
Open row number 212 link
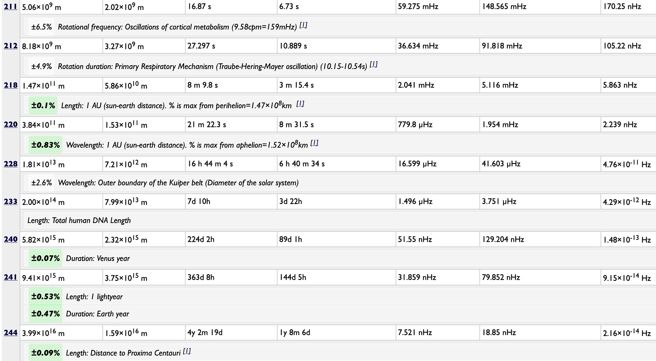tap(11, 46)
